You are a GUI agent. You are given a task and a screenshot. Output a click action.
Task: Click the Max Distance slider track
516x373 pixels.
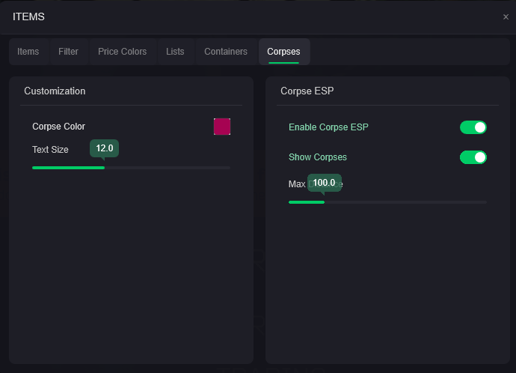pyautogui.click(x=387, y=202)
